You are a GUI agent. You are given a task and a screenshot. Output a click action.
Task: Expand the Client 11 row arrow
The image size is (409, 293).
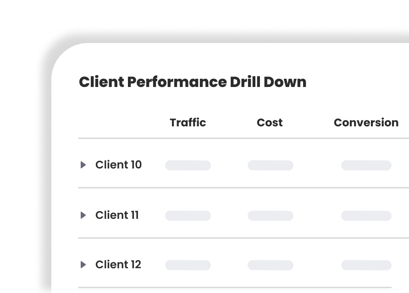[83, 215]
